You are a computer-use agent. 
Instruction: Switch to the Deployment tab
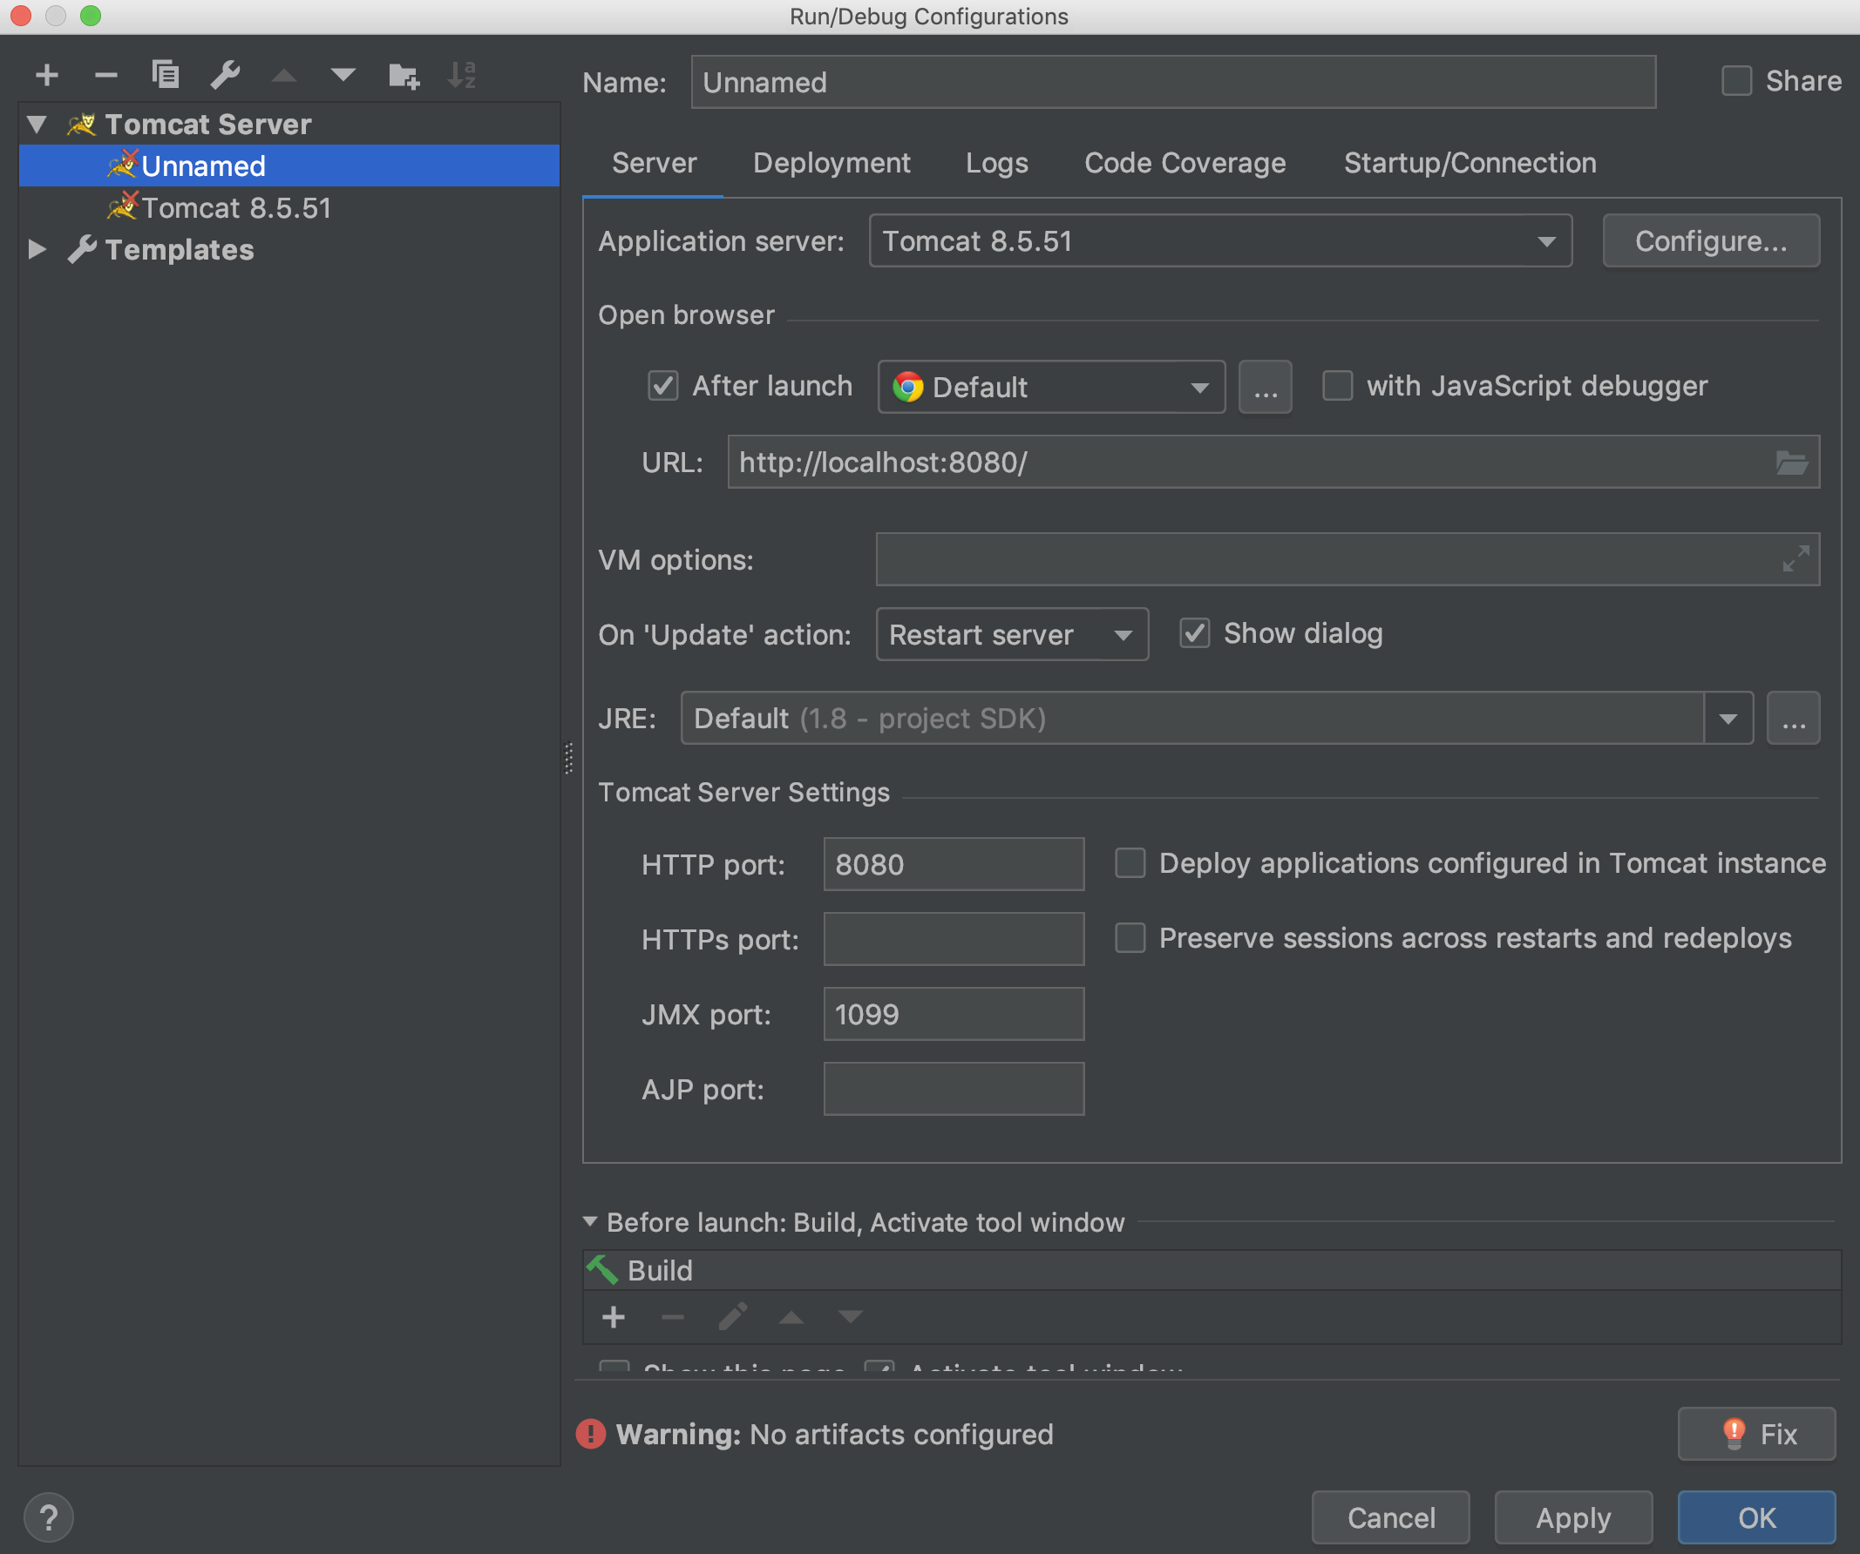click(x=831, y=163)
